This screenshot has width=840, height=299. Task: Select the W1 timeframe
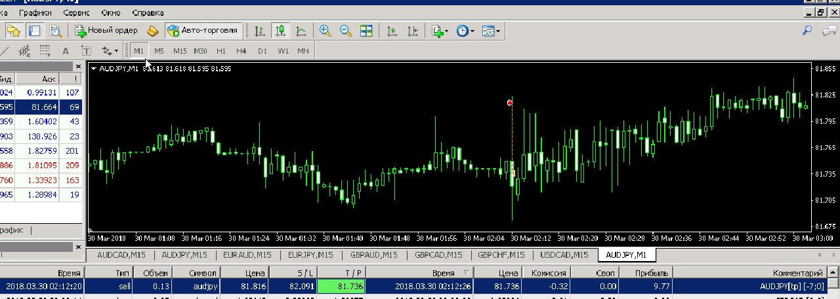[x=283, y=50]
